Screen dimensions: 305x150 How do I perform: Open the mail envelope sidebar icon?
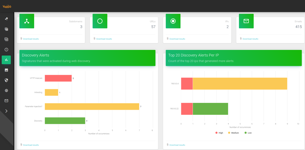pyautogui.click(x=6, y=101)
